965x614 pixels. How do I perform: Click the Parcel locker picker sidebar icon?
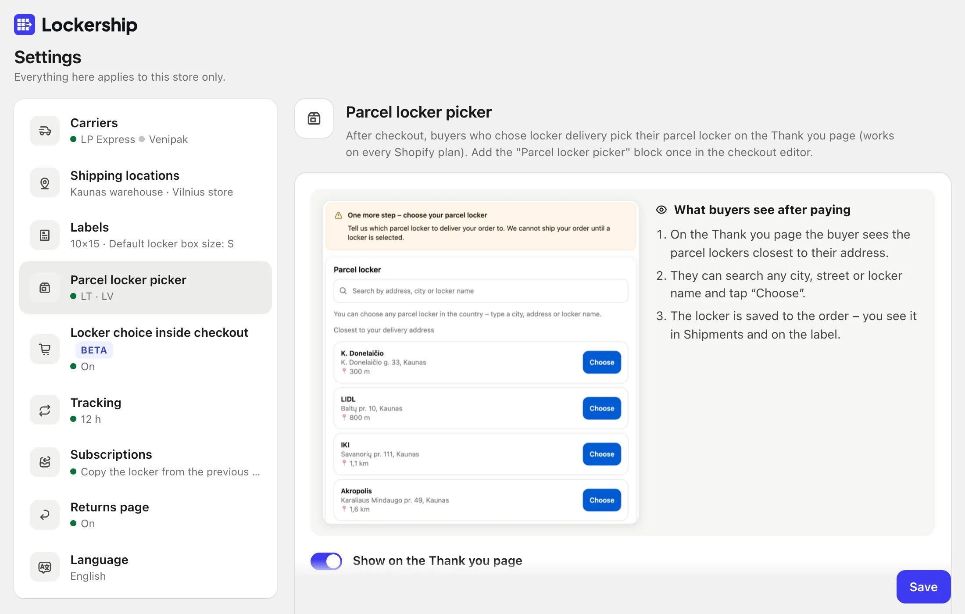[x=45, y=288]
